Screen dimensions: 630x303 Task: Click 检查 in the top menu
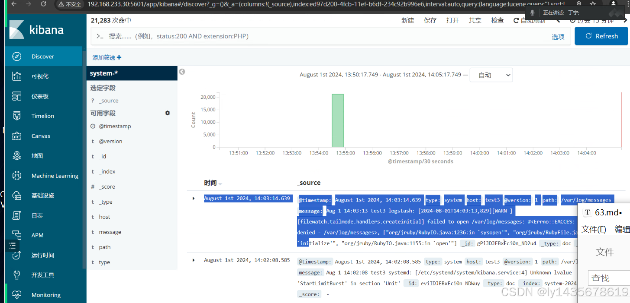click(498, 20)
